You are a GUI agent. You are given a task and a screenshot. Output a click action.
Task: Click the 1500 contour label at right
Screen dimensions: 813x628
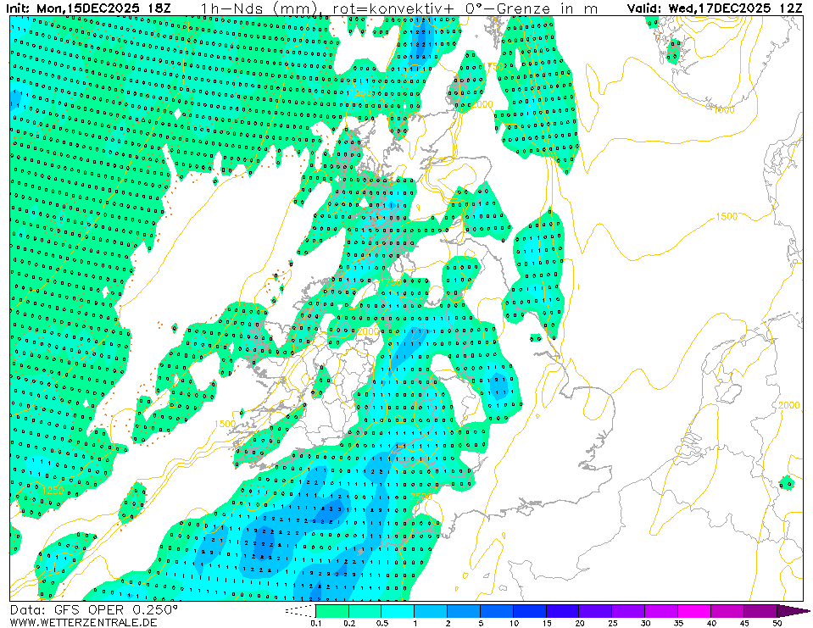[727, 217]
